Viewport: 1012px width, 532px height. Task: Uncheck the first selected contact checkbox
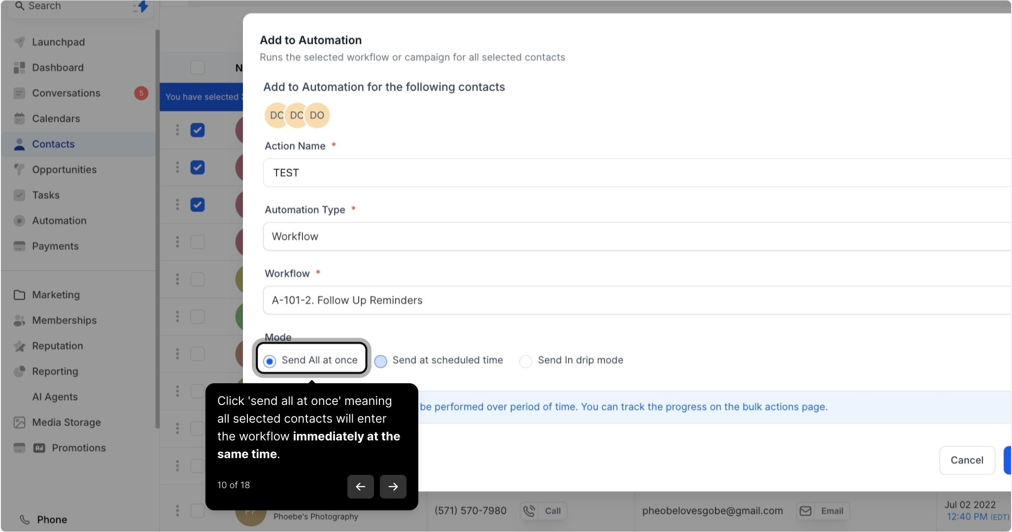198,130
